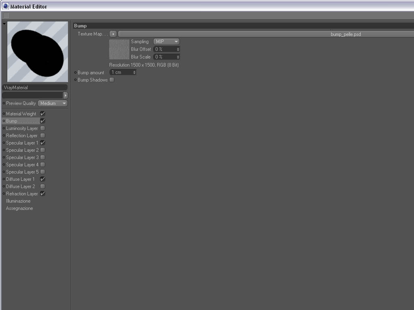414x310 pixels.
Task: Enable the Specular Layer 2 checkbox
Action: tap(42, 150)
